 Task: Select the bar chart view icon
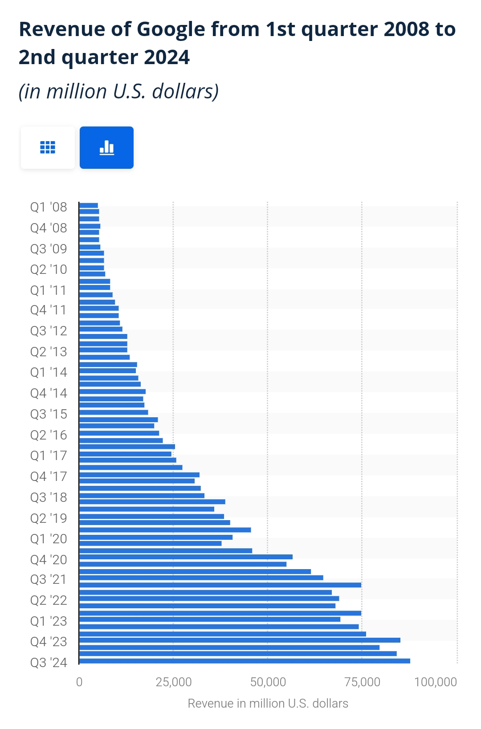106,147
